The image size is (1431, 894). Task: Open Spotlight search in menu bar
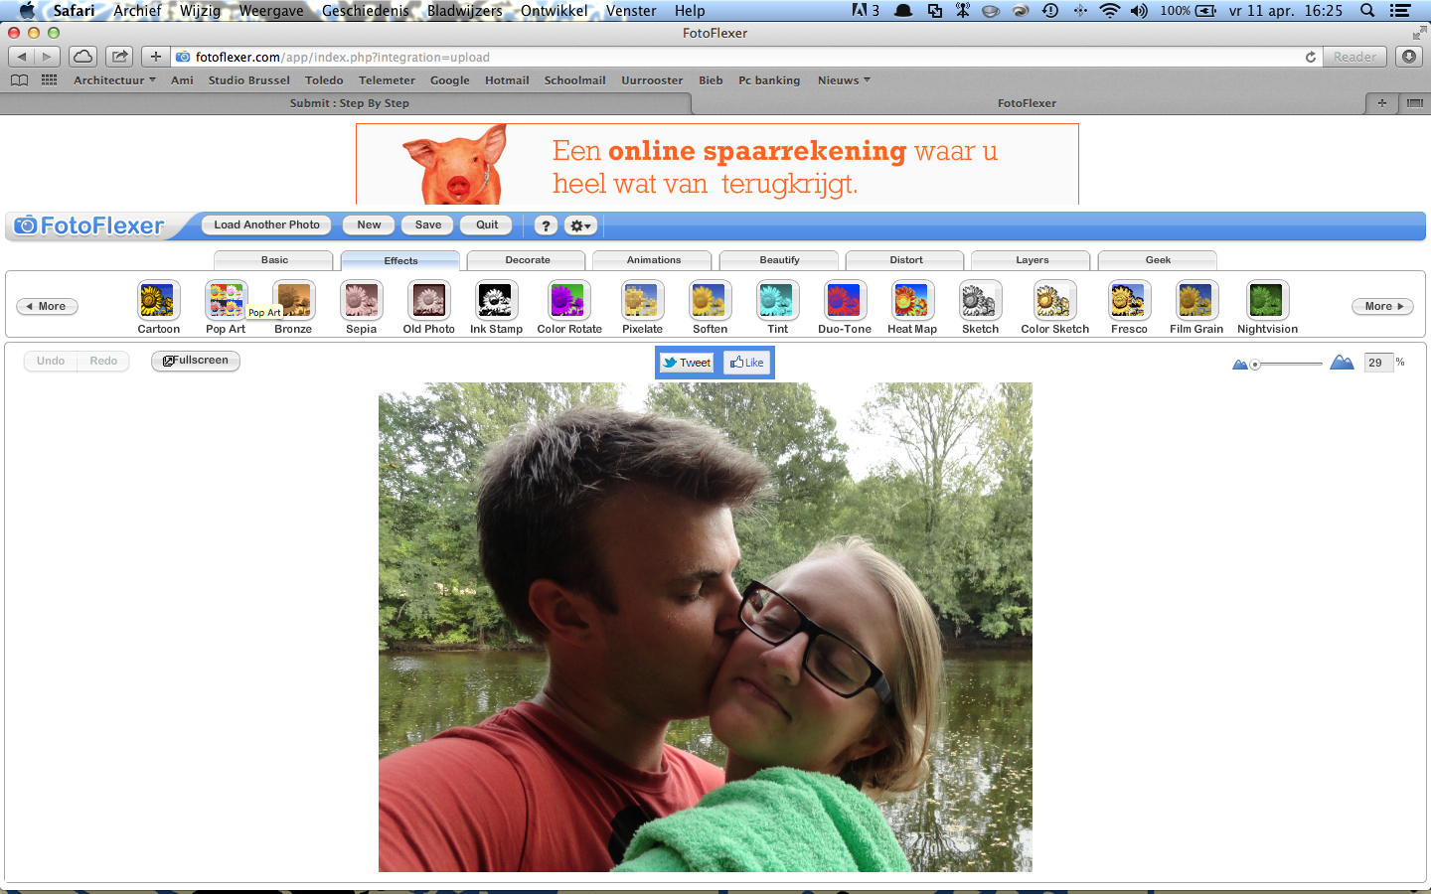point(1367,11)
